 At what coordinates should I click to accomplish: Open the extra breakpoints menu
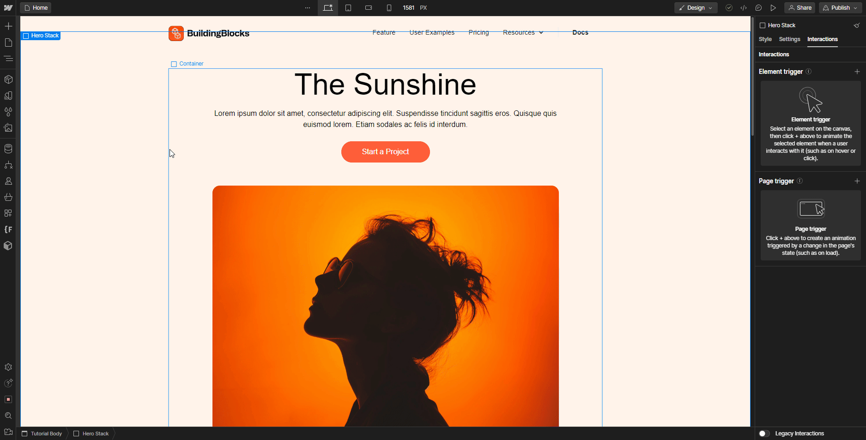tap(308, 8)
